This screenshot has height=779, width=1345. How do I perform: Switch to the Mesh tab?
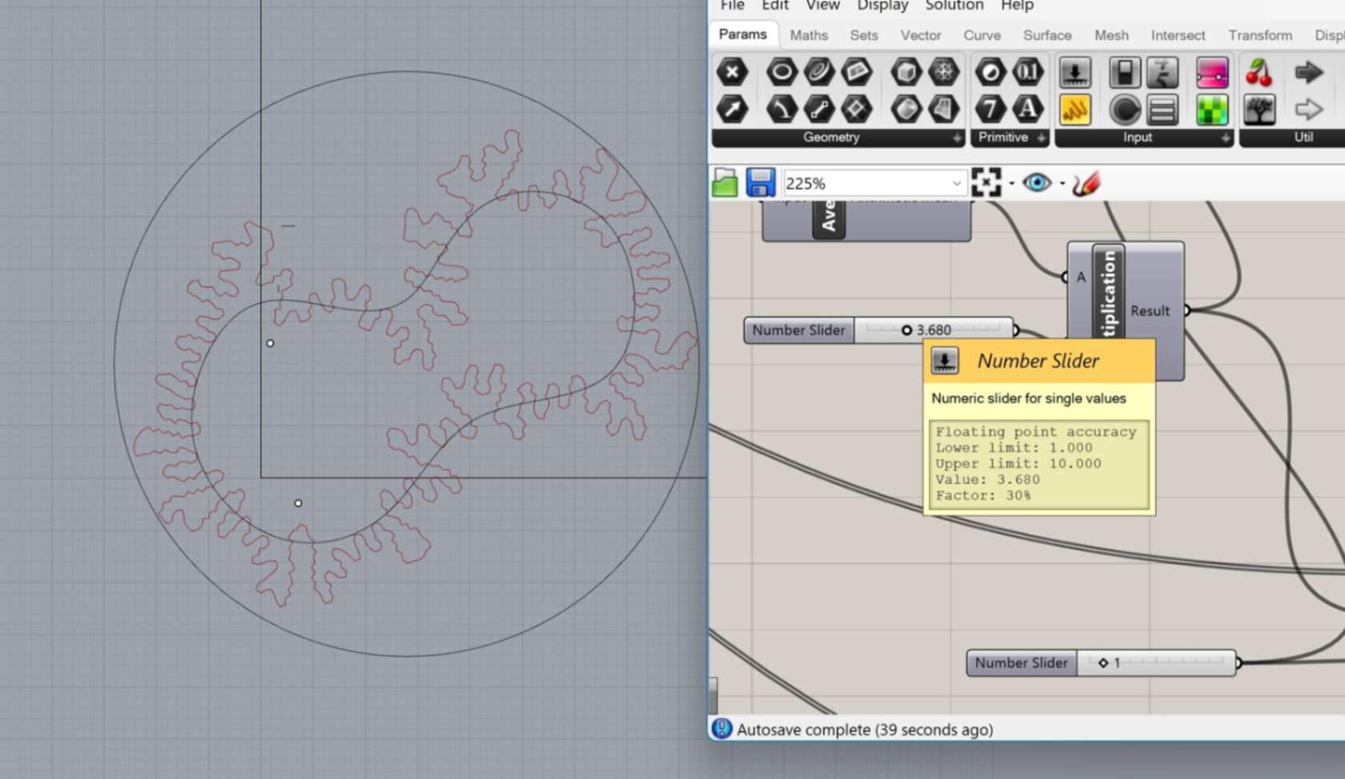point(1112,35)
